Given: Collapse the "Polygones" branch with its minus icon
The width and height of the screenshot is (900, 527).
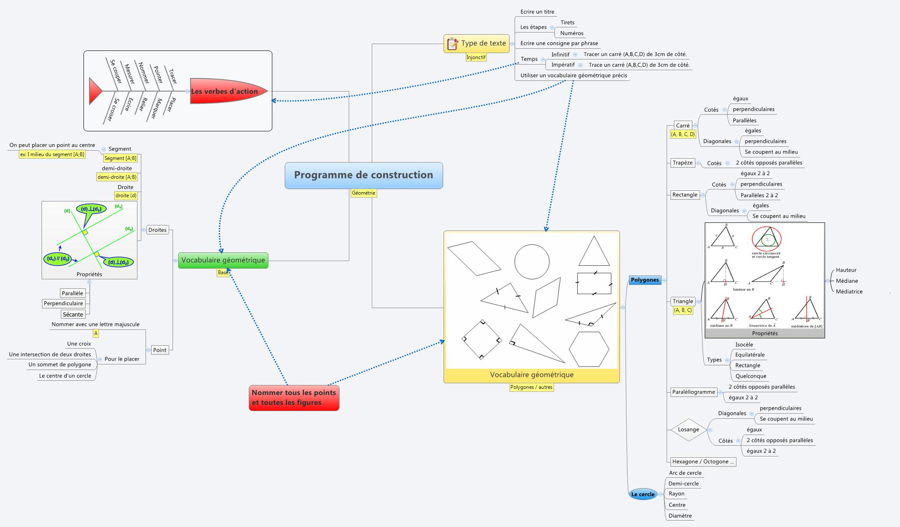Looking at the screenshot, I should [x=664, y=280].
